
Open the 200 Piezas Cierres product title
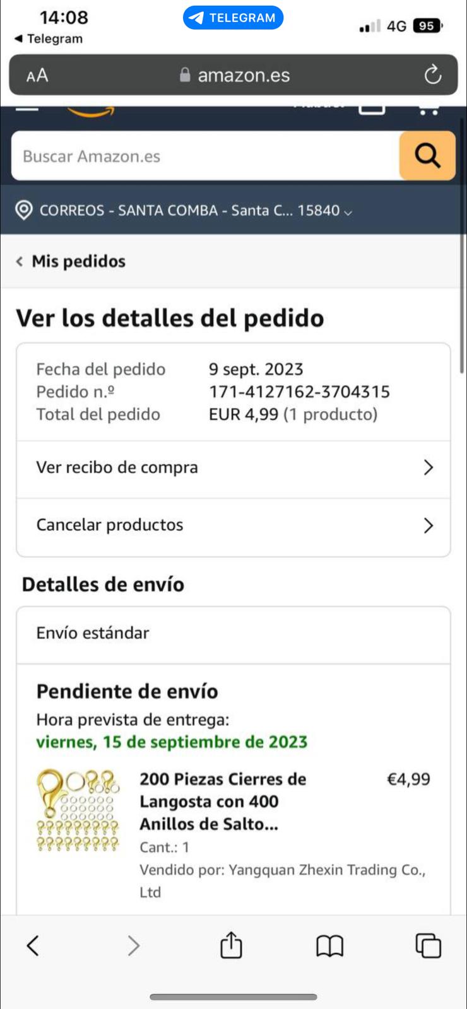coord(222,801)
